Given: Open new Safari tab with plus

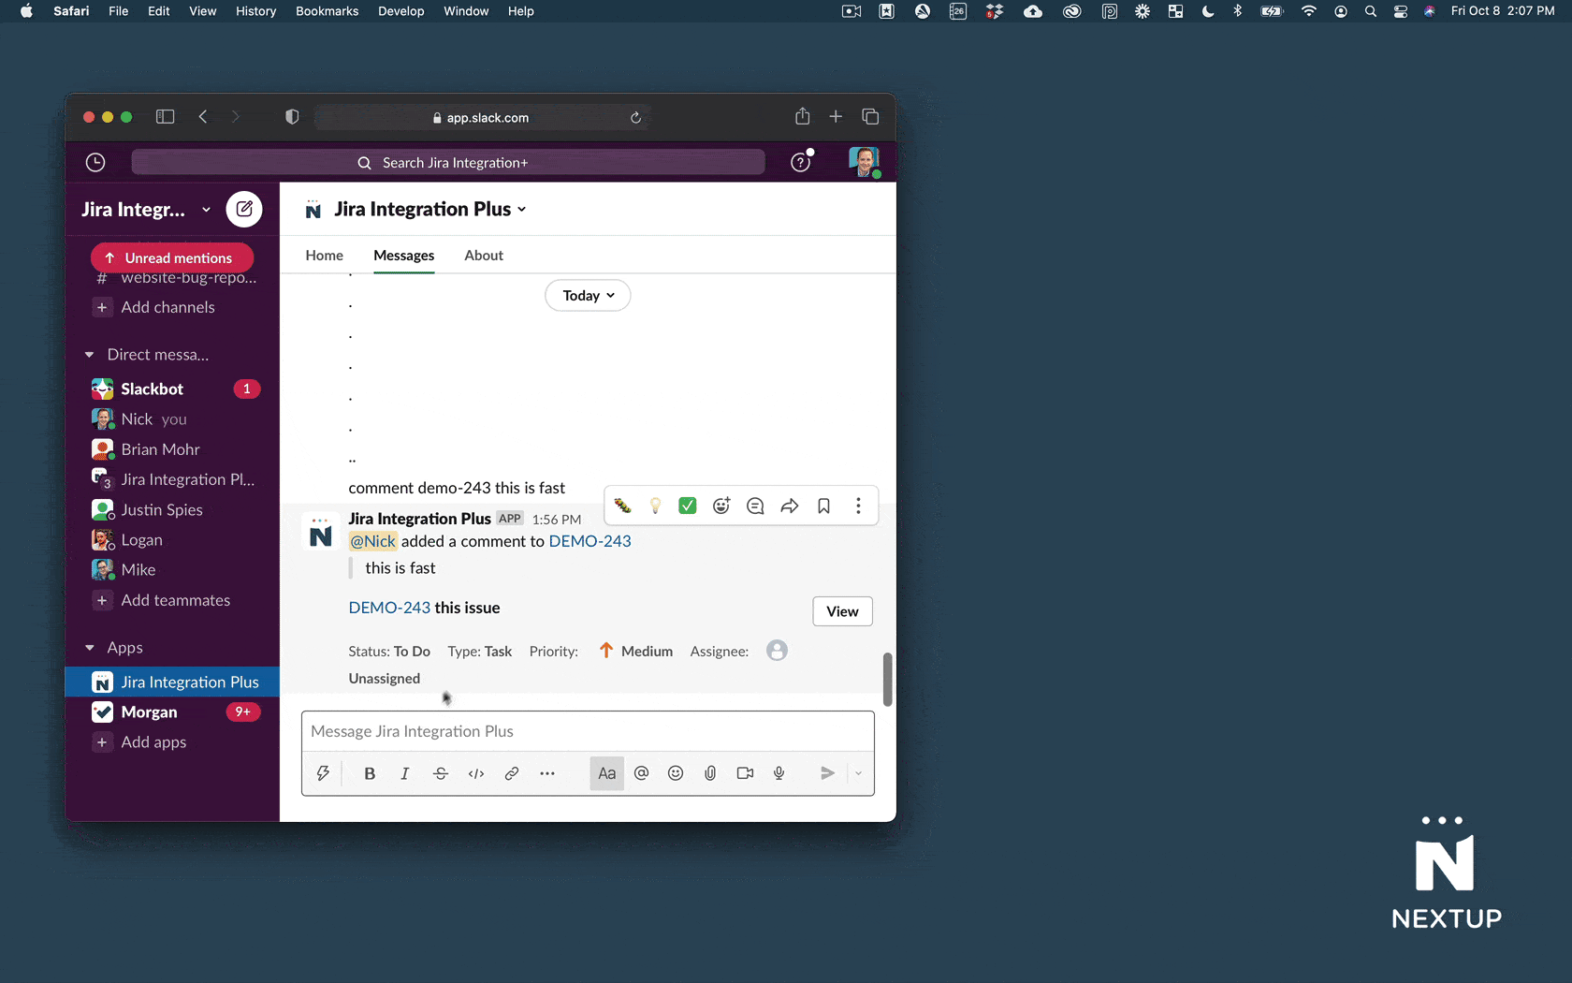Looking at the screenshot, I should tap(836, 117).
